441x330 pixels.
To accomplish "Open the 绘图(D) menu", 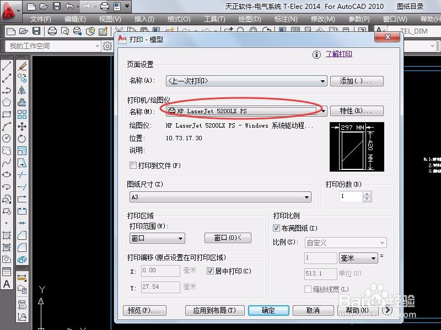I will click(x=250, y=19).
